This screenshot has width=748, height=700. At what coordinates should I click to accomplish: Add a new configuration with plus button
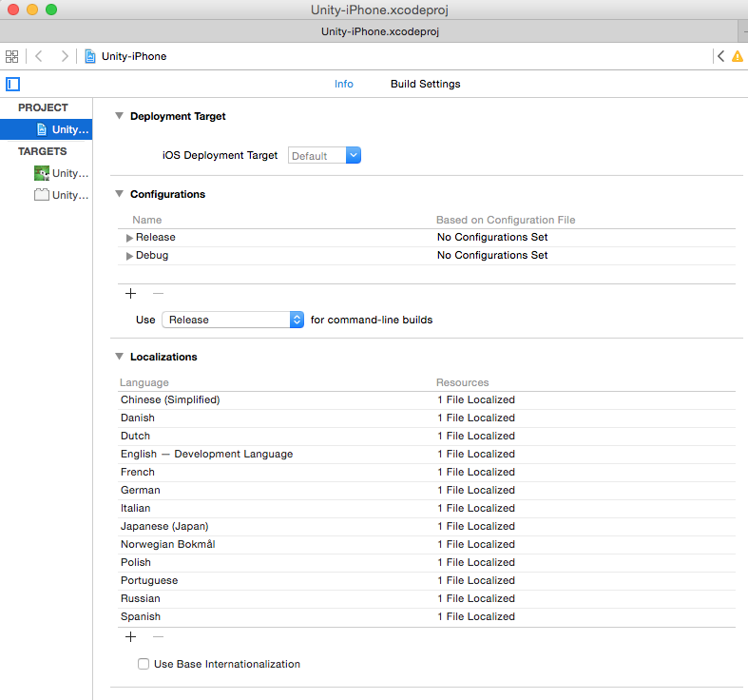pyautogui.click(x=130, y=293)
